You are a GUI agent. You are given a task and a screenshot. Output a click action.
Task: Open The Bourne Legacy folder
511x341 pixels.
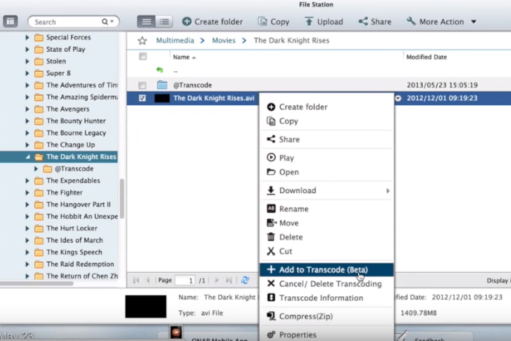(76, 133)
